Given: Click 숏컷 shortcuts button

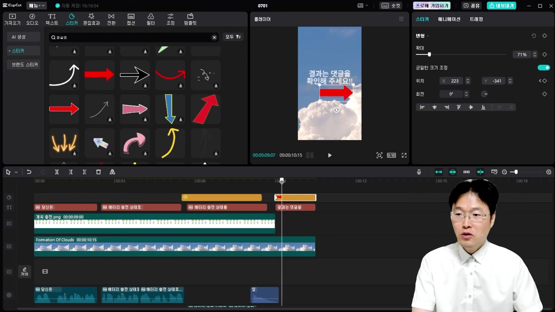Looking at the screenshot, I should (x=391, y=6).
